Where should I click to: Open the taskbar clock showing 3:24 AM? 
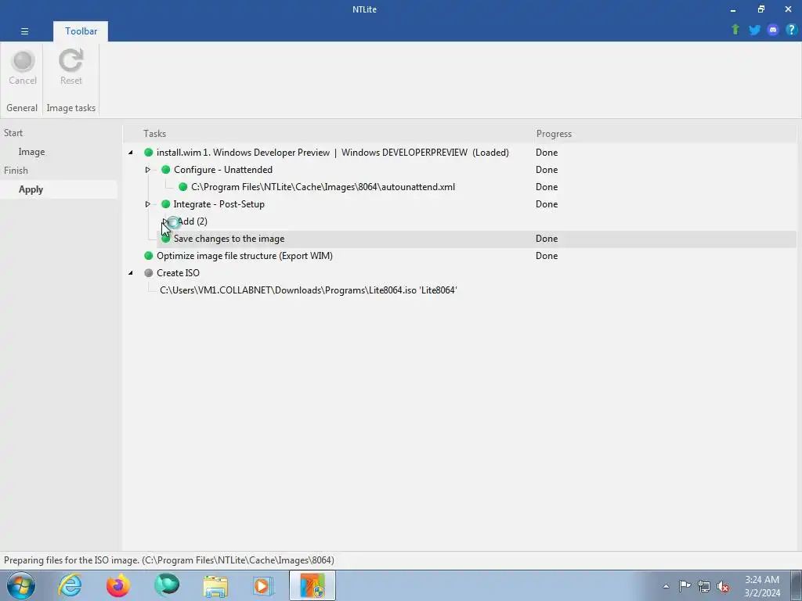point(762,586)
